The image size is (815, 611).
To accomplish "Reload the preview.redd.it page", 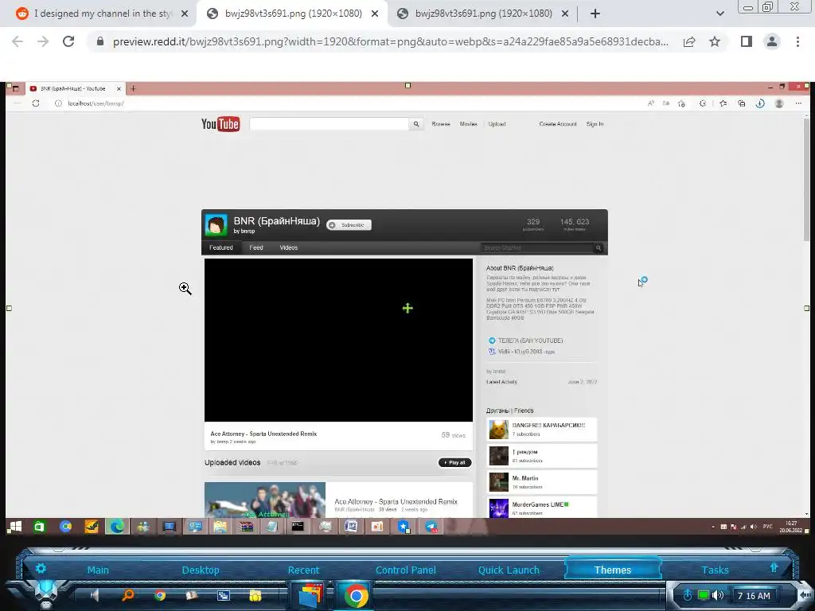I will [68, 41].
